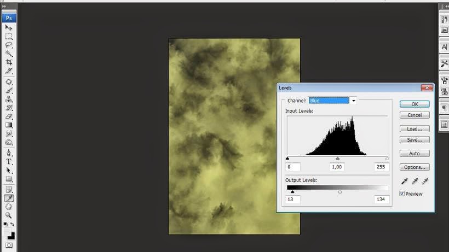449x252 pixels.
Task: Open the Paragraph panel icon
Action: (444, 108)
